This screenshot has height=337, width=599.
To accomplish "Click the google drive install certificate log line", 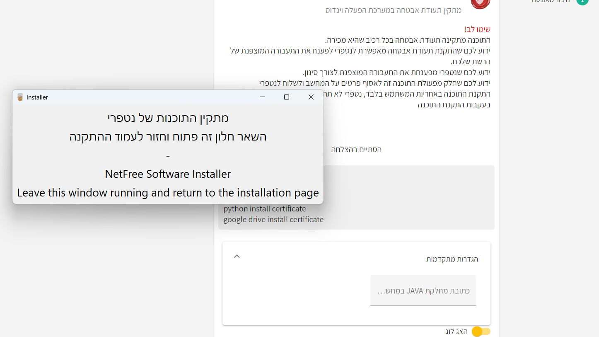I will tap(273, 219).
